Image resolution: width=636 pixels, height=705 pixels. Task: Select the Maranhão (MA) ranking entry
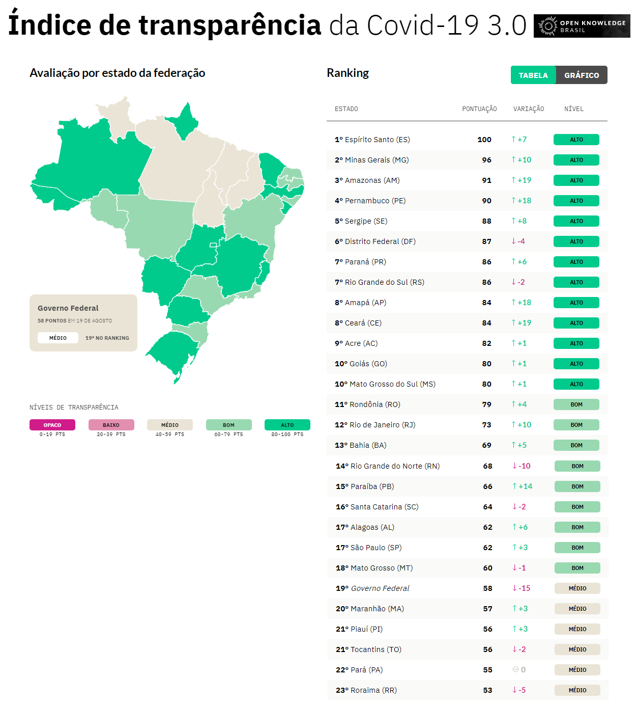point(377,609)
